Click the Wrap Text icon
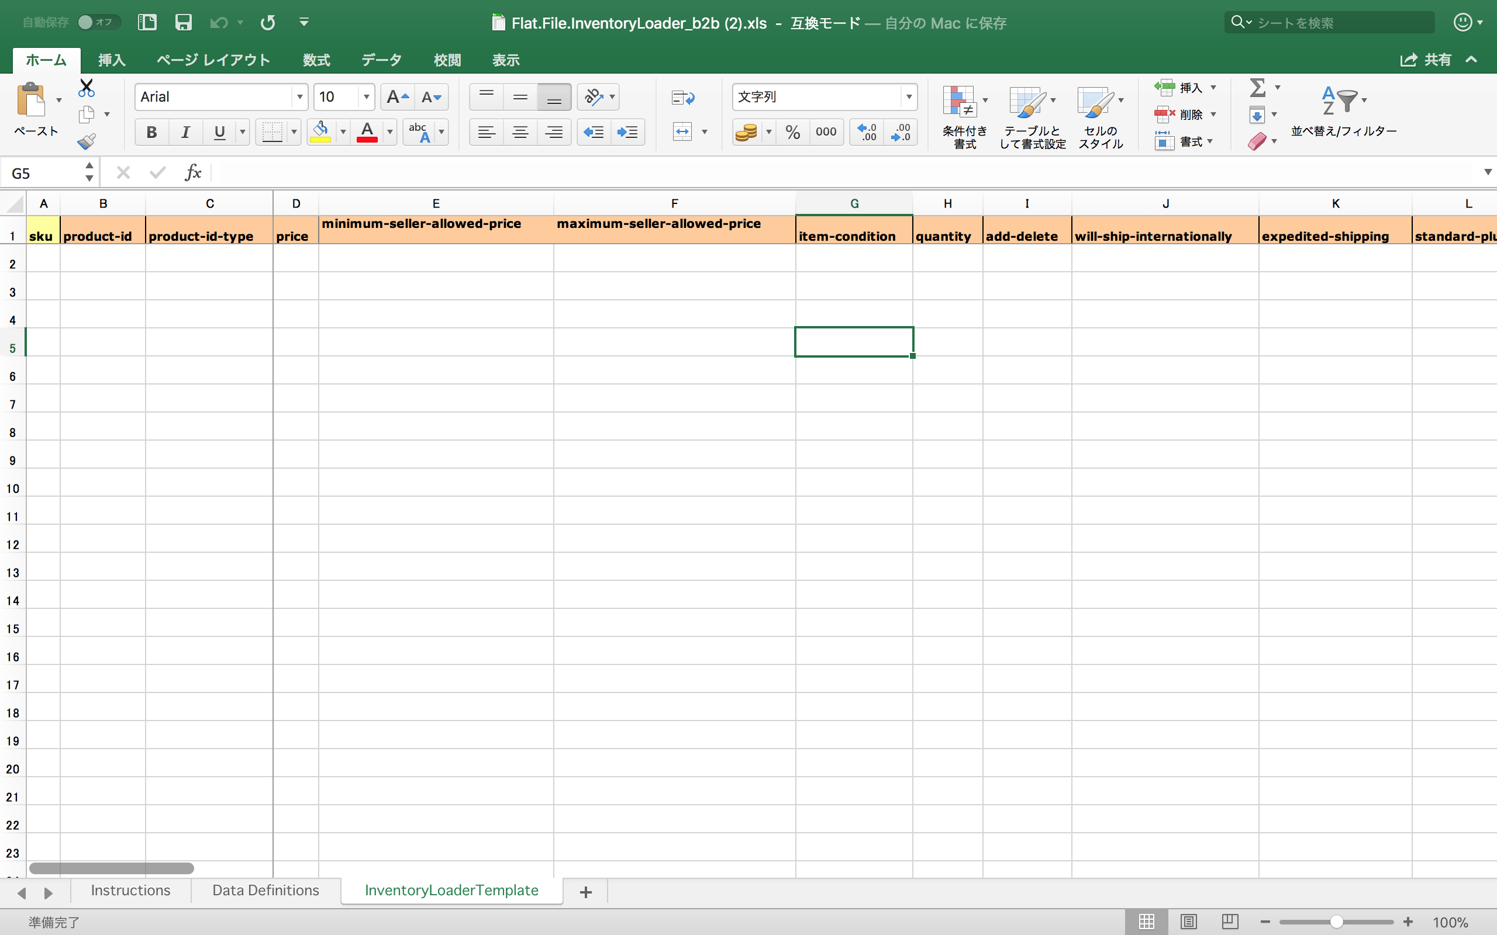1497x935 pixels. point(683,98)
